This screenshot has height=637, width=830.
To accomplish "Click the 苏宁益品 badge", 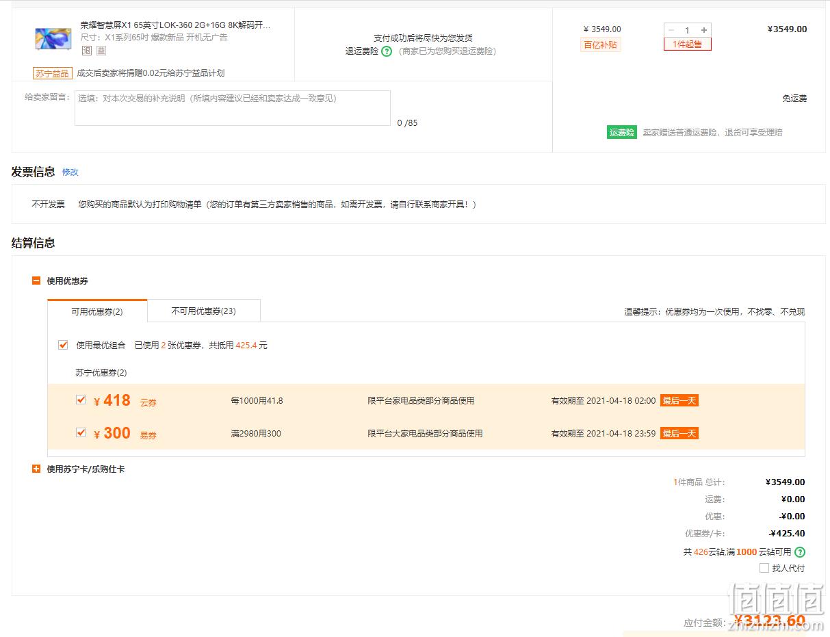I will point(52,73).
